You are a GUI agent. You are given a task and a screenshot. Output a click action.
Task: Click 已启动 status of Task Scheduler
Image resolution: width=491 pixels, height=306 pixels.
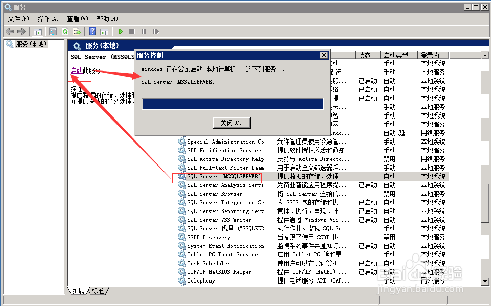tap(368, 264)
